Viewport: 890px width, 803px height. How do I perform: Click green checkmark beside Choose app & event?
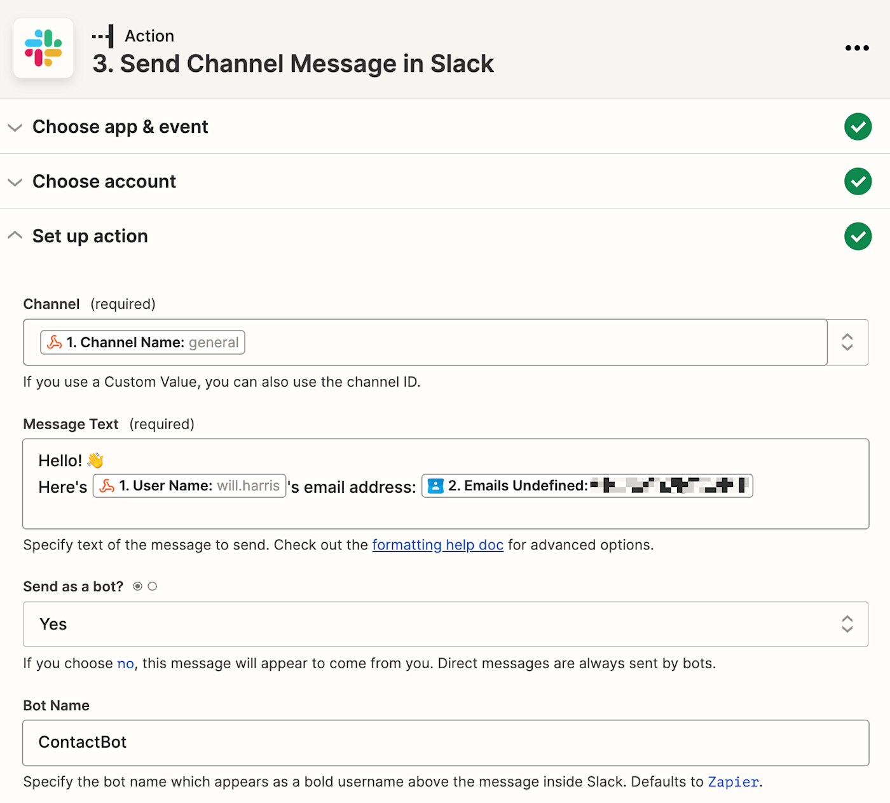point(858,127)
